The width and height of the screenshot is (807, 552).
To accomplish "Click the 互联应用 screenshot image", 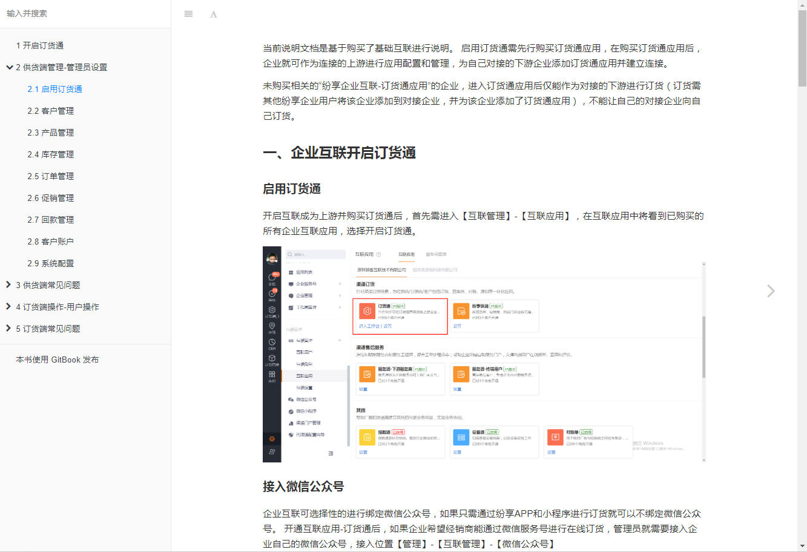I will point(484,354).
